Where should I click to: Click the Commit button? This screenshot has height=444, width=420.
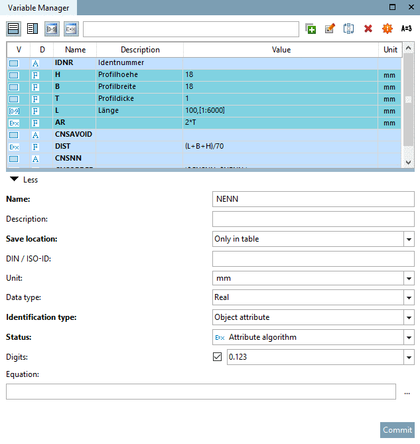pyautogui.click(x=397, y=430)
